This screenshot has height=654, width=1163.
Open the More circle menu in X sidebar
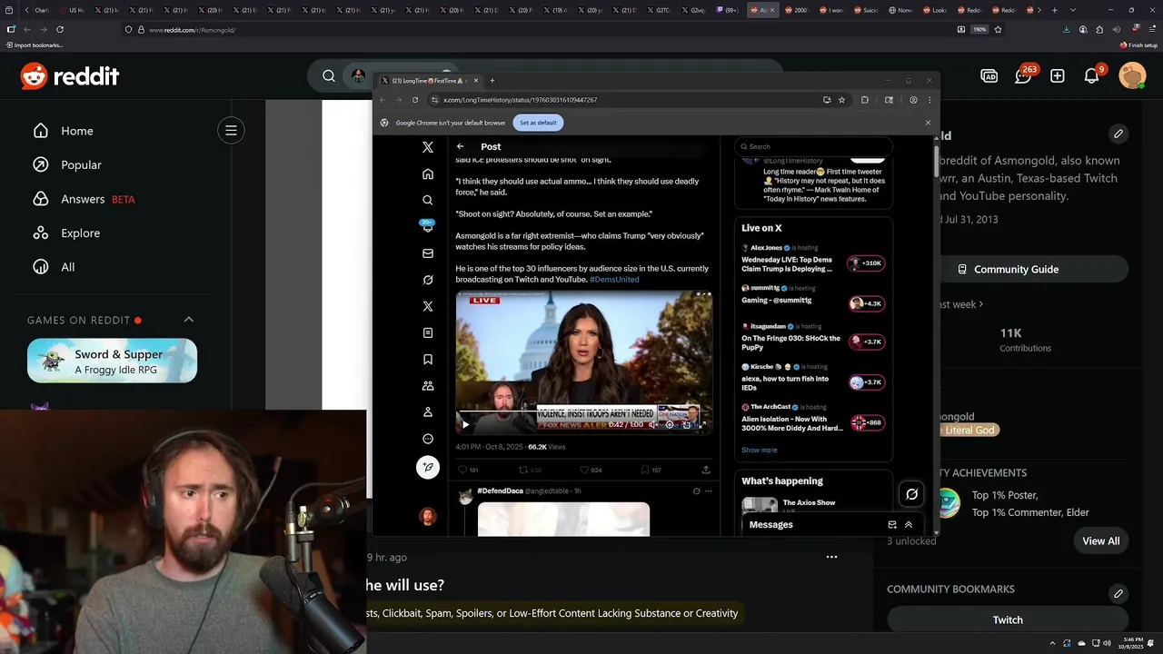pyautogui.click(x=428, y=439)
